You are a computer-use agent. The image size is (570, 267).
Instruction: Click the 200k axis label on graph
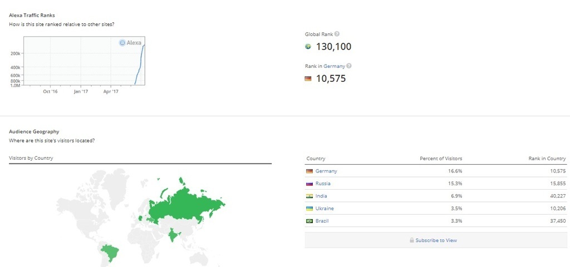16,54
